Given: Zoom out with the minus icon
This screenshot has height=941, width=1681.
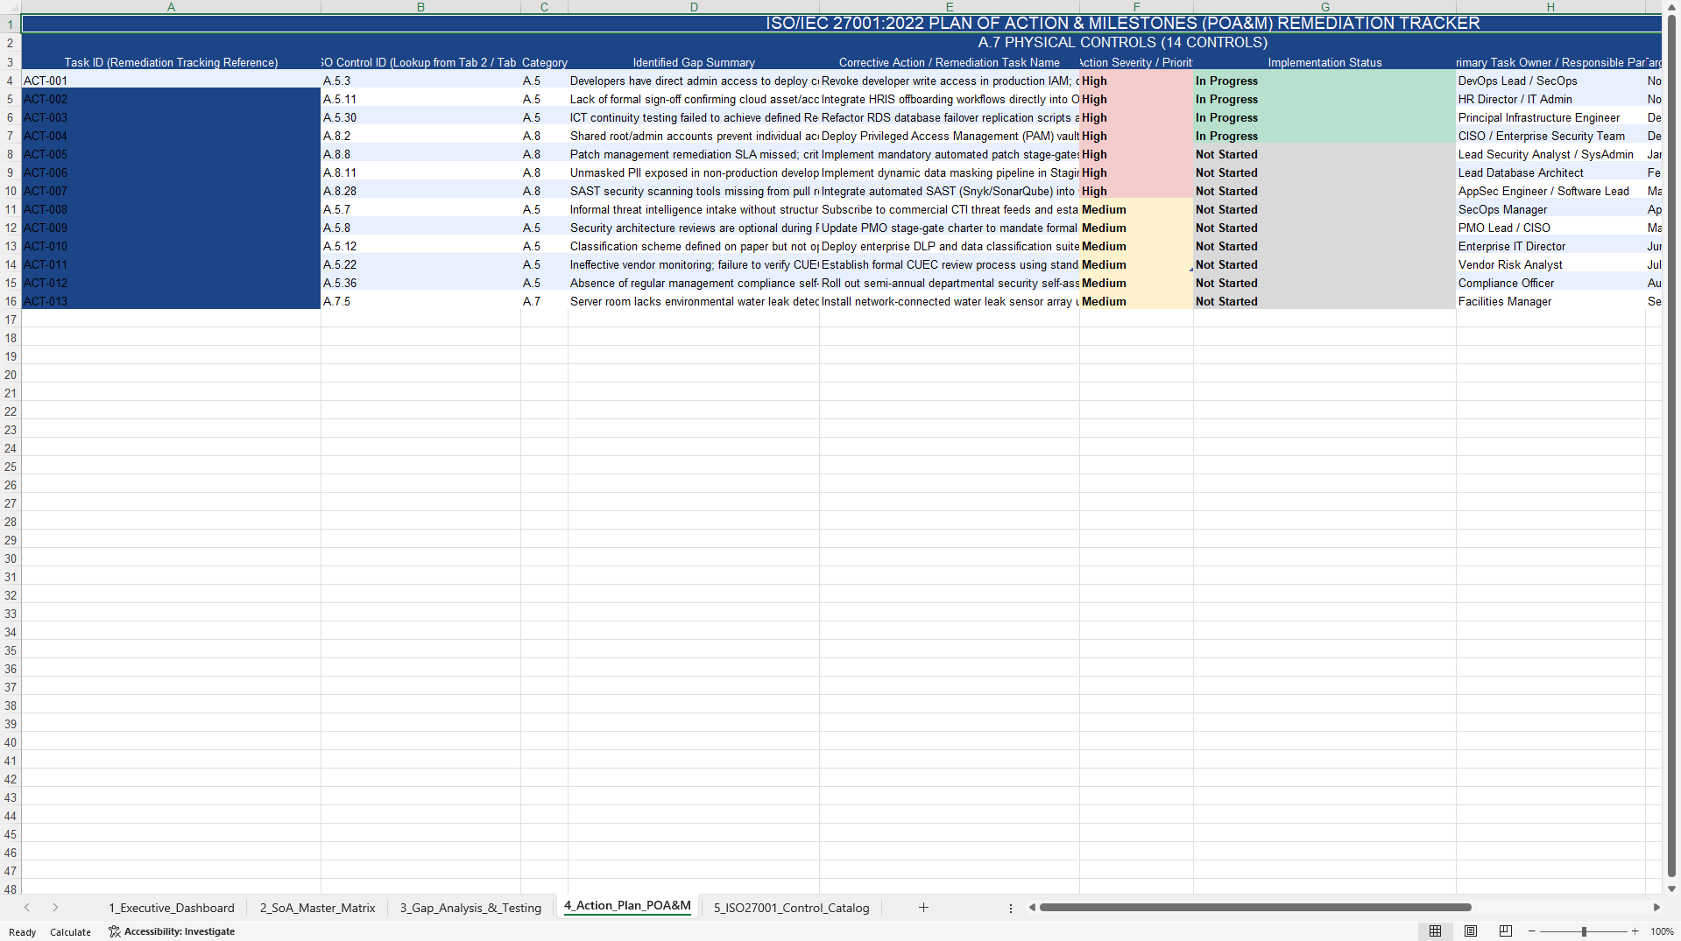Looking at the screenshot, I should pyautogui.click(x=1532, y=931).
